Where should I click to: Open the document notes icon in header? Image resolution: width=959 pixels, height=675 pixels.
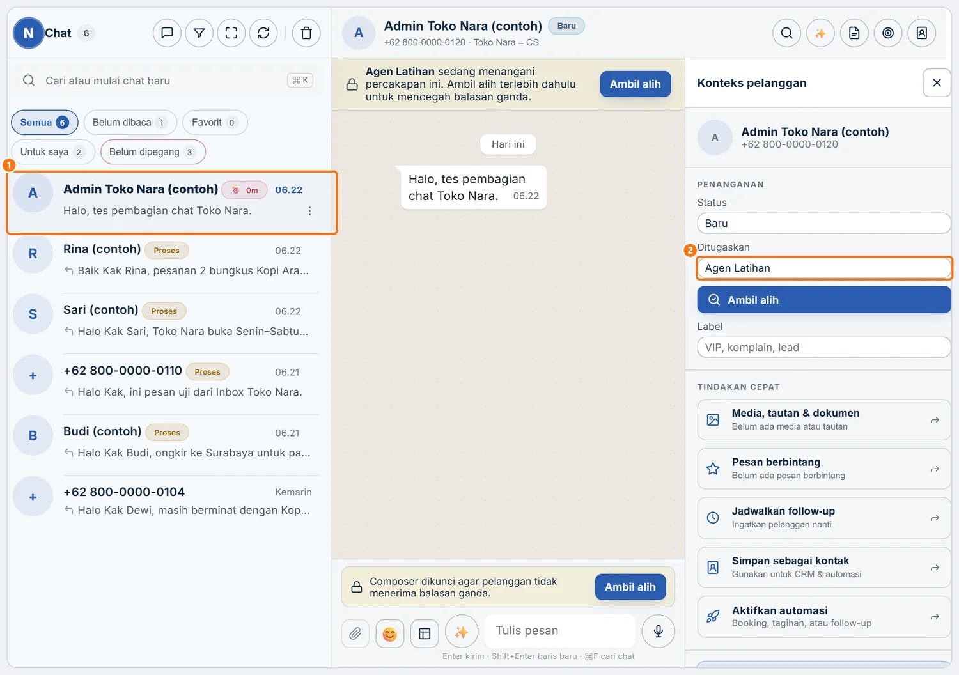[854, 33]
